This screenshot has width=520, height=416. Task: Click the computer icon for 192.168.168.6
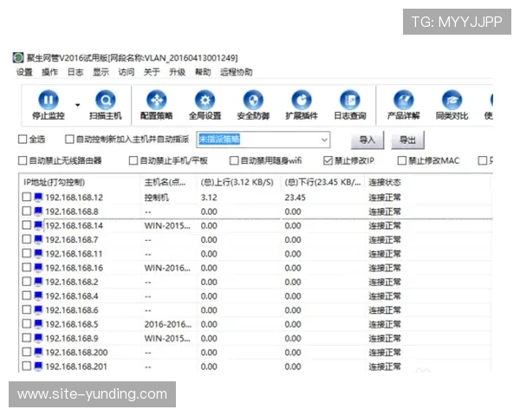point(38,310)
